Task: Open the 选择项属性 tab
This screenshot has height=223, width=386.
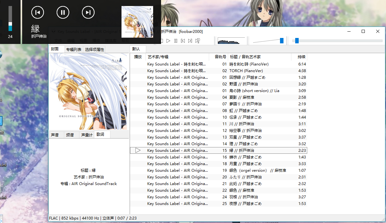Action: pyautogui.click(x=94, y=49)
